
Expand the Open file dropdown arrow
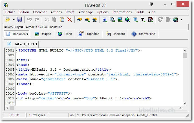point(14,20)
